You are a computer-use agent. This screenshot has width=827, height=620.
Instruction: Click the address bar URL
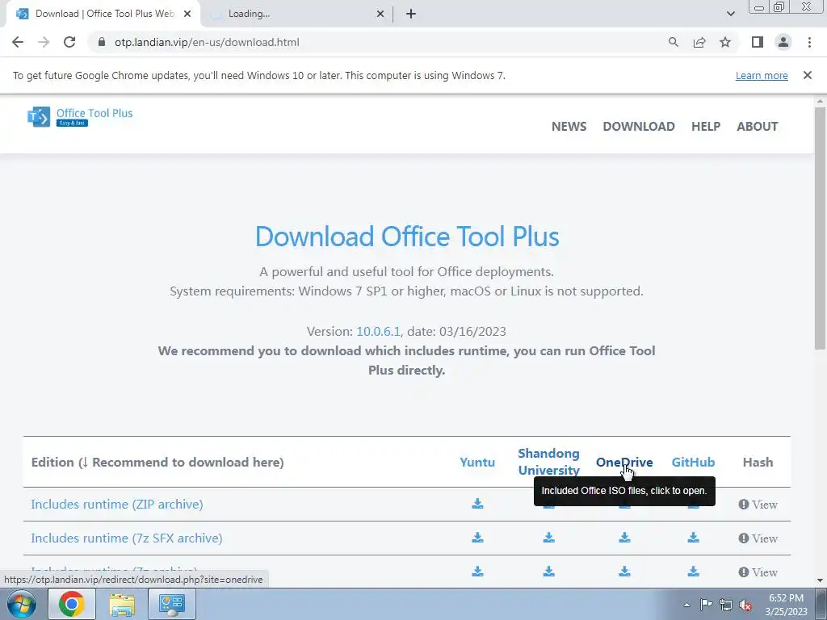click(207, 42)
